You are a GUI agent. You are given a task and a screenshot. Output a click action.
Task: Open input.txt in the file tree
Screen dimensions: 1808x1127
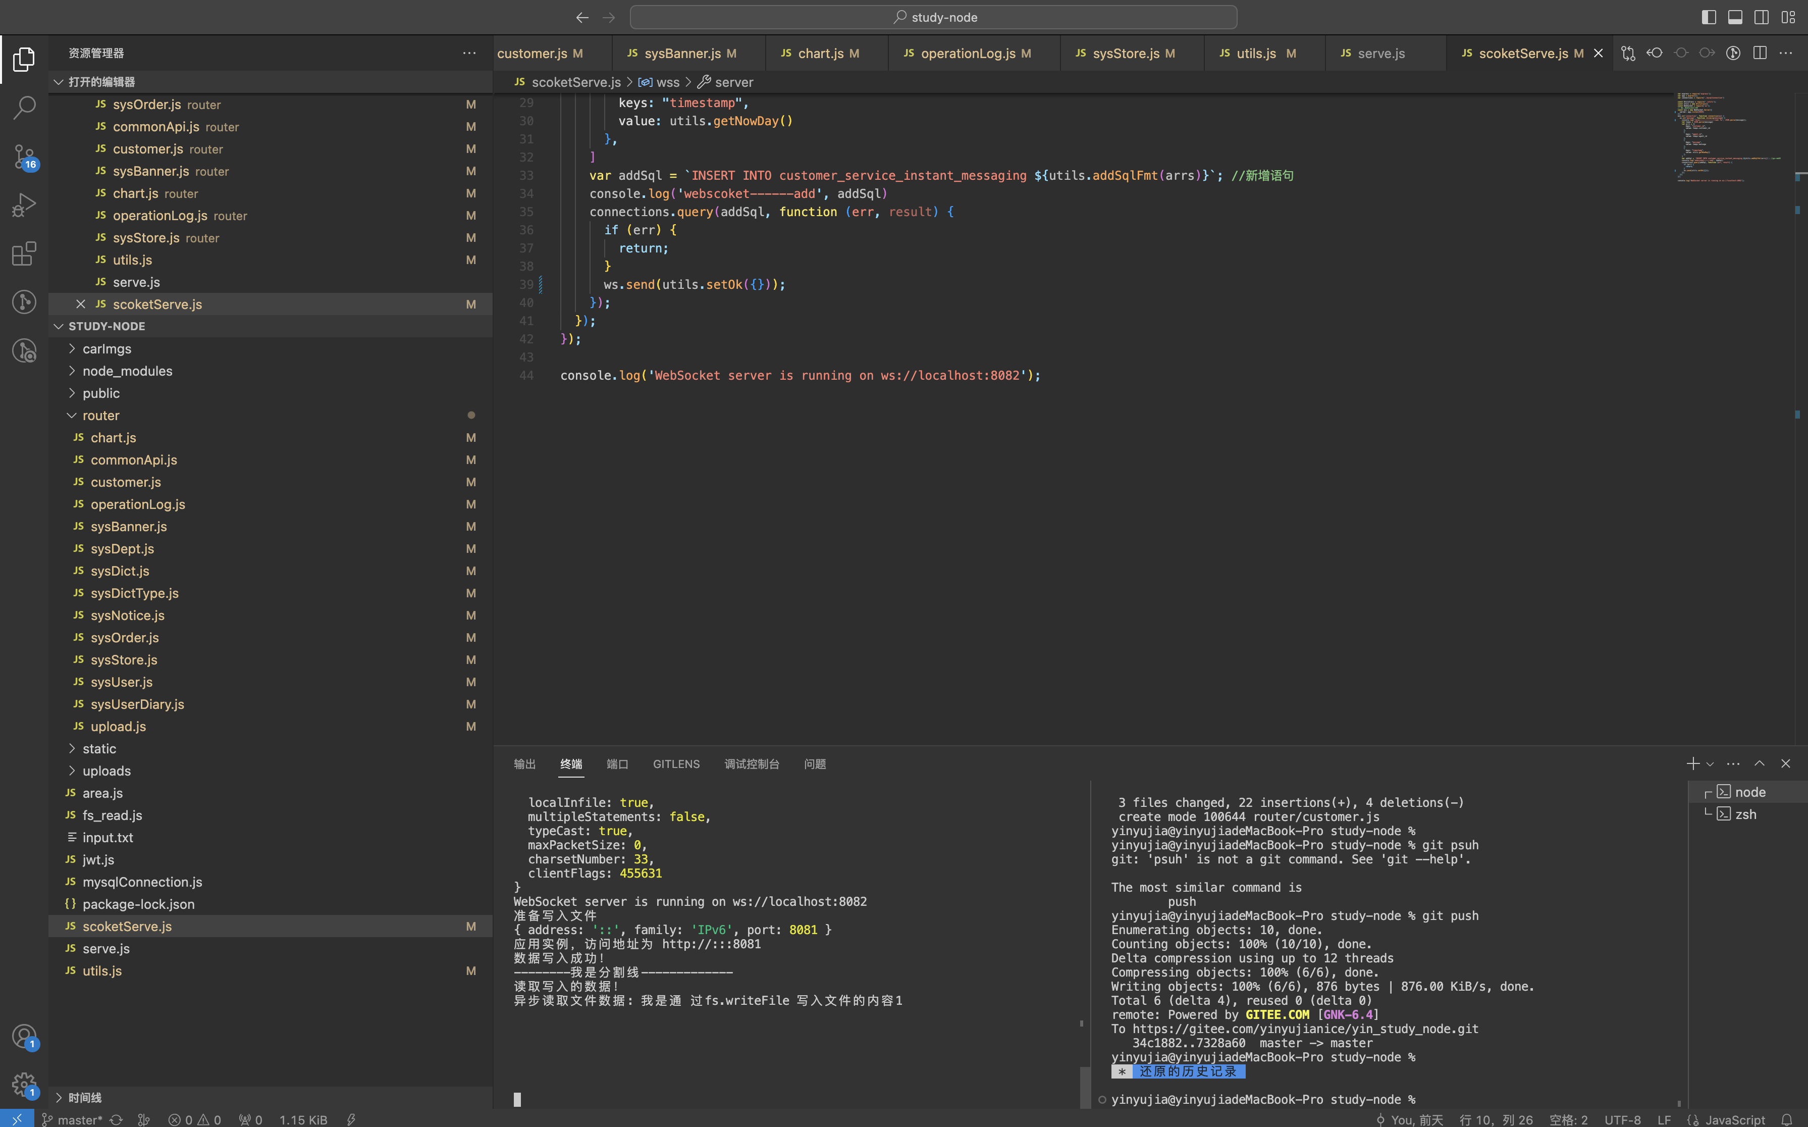271,837
